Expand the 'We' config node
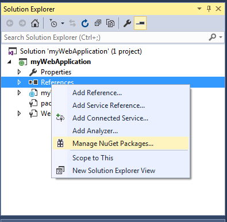 [x=19, y=114]
